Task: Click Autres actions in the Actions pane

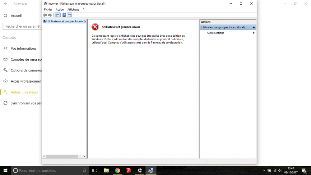Action: click(216, 33)
